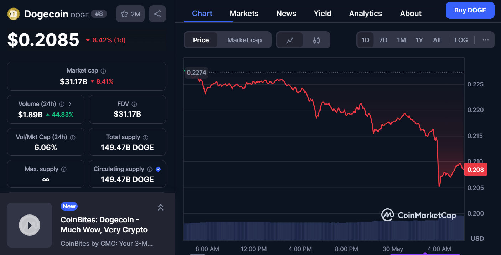501x255 pixels.
Task: Show info icon beside Max. supply
Action: point(64,169)
